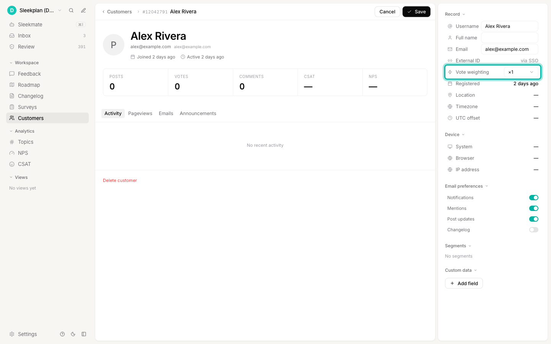Click the 'No recent activity' text

pos(265,145)
